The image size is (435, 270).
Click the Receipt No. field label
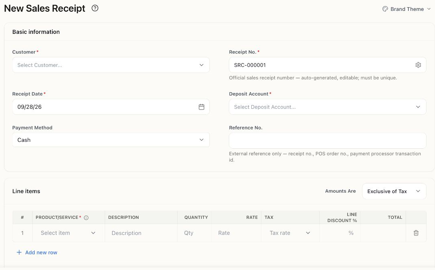(x=243, y=52)
